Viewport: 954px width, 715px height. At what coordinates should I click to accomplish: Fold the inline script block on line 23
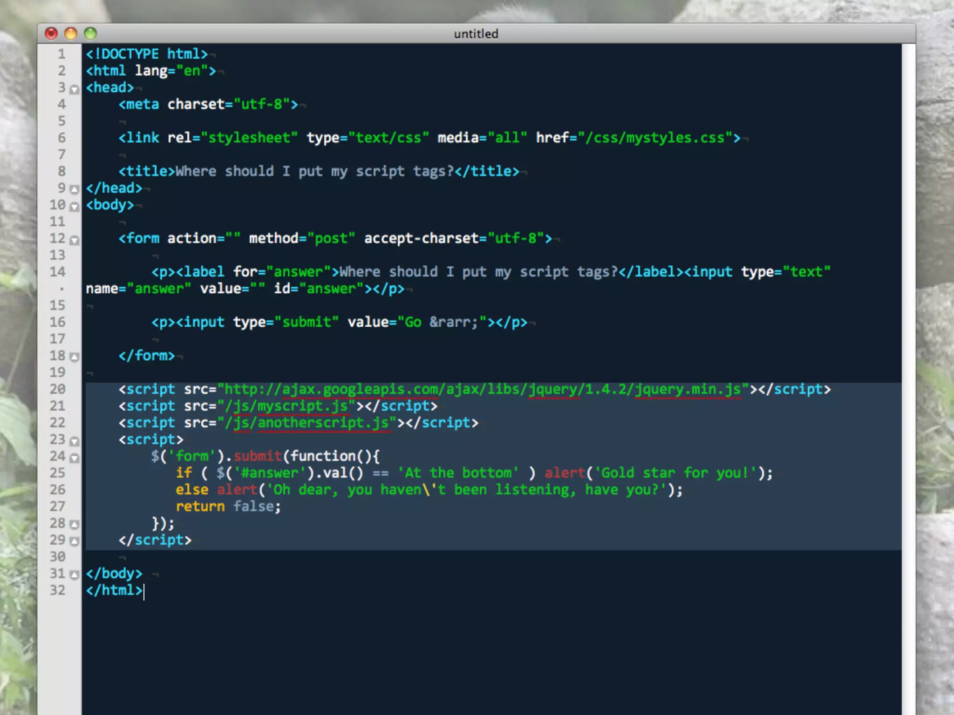tap(75, 441)
